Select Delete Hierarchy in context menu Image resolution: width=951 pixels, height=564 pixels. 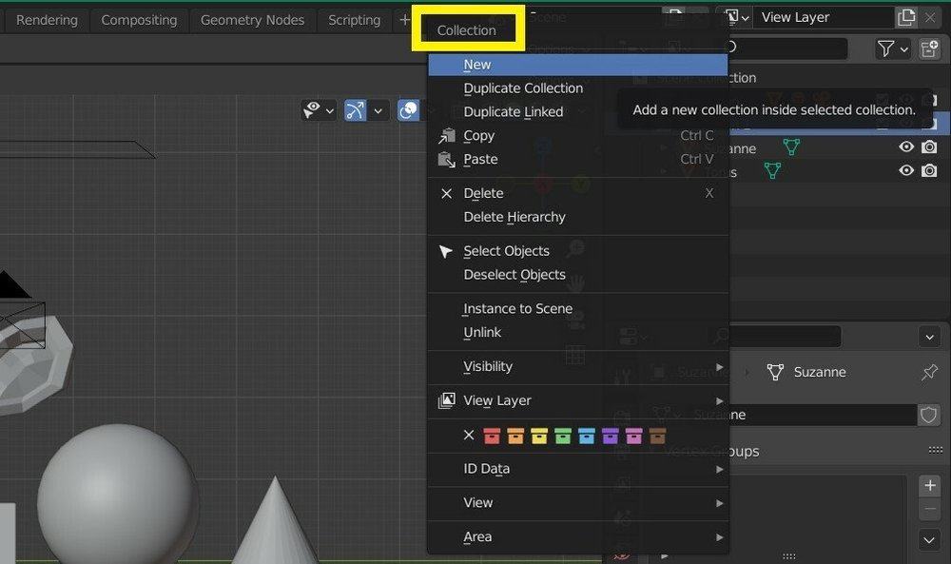pos(514,217)
